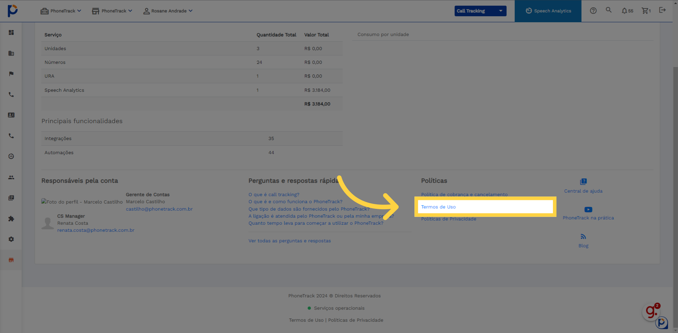
Task: Click the Marcelo Castilho profile photo
Action: tap(82, 202)
